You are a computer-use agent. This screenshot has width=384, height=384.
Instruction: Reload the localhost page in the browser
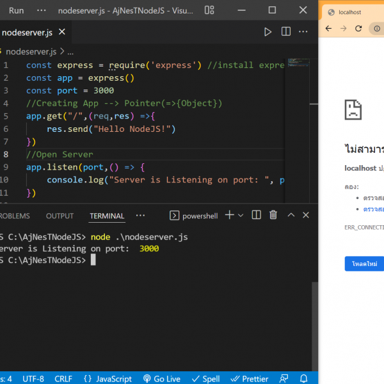point(359,28)
